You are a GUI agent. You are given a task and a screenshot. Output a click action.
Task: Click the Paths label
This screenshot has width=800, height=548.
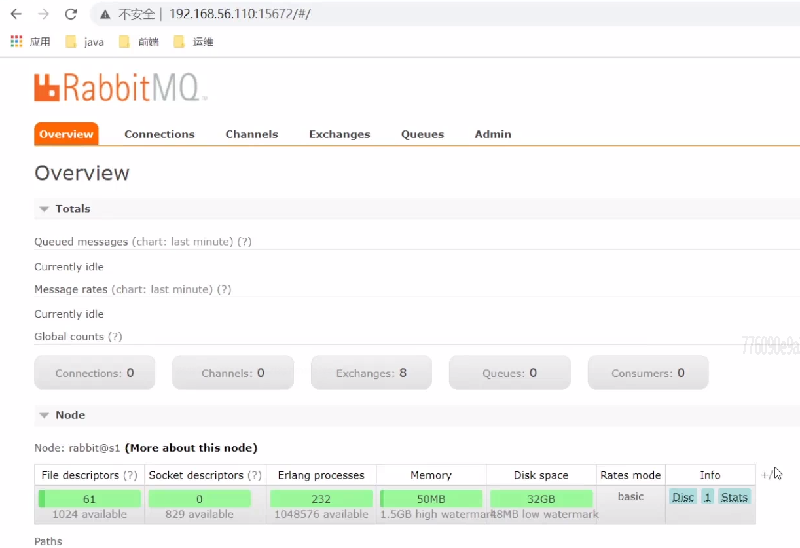(48, 541)
